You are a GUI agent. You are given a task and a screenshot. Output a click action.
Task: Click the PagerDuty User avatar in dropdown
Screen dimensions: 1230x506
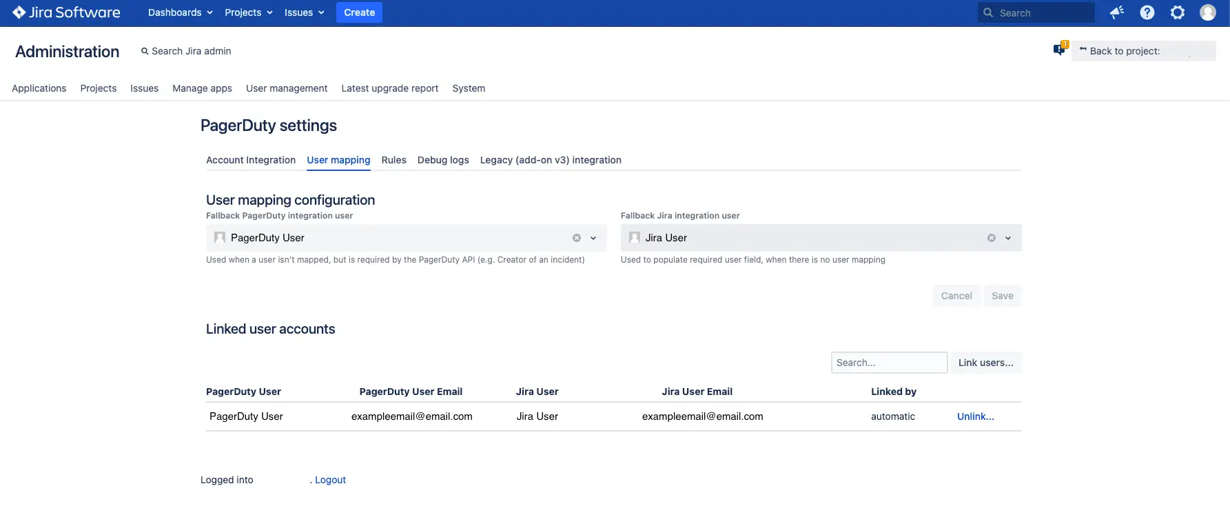220,237
